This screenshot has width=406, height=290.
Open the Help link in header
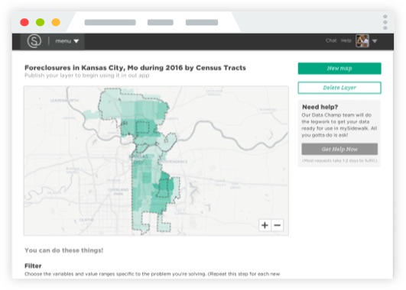click(346, 40)
